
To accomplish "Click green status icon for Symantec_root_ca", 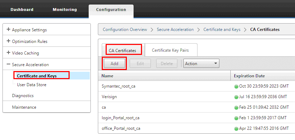I will (x=236, y=87).
